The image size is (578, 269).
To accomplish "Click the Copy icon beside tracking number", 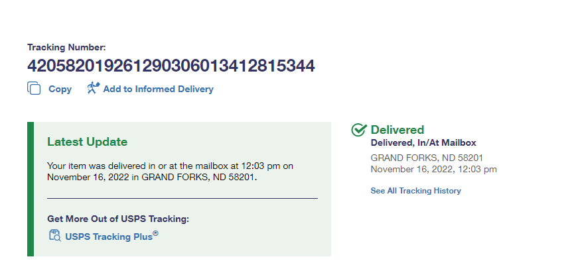I will click(x=34, y=88).
